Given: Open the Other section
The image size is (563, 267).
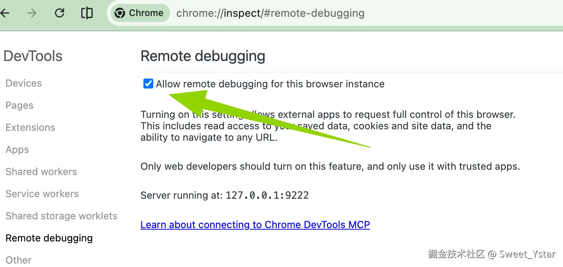Looking at the screenshot, I should [x=18, y=260].
